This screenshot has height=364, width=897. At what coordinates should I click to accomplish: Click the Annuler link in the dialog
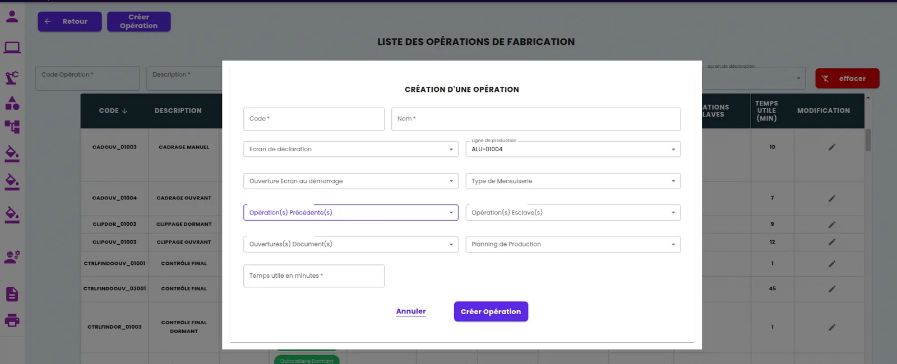click(411, 311)
